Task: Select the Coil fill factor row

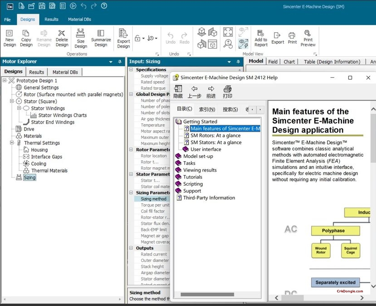Action: pos(152,211)
